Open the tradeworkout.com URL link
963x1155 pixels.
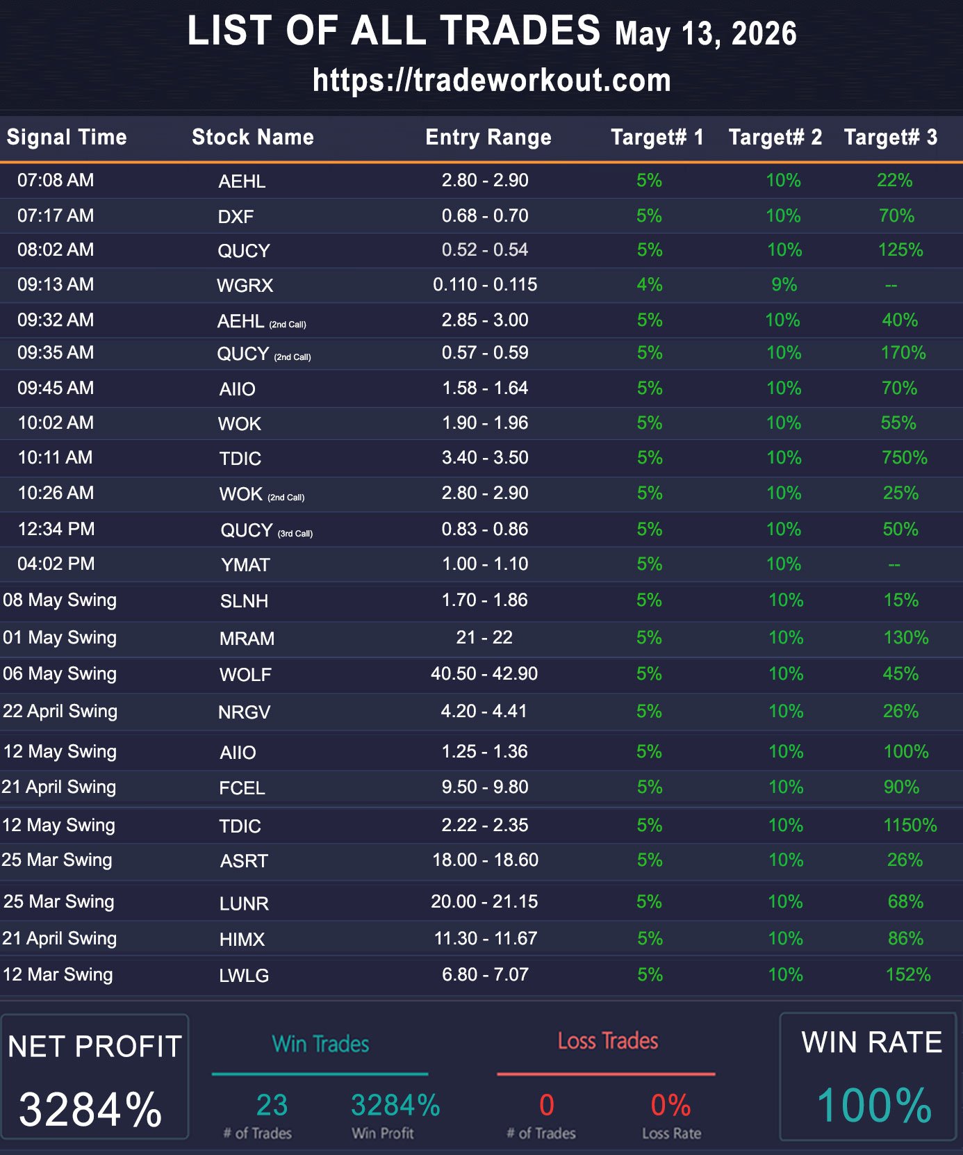pyautogui.click(x=491, y=81)
